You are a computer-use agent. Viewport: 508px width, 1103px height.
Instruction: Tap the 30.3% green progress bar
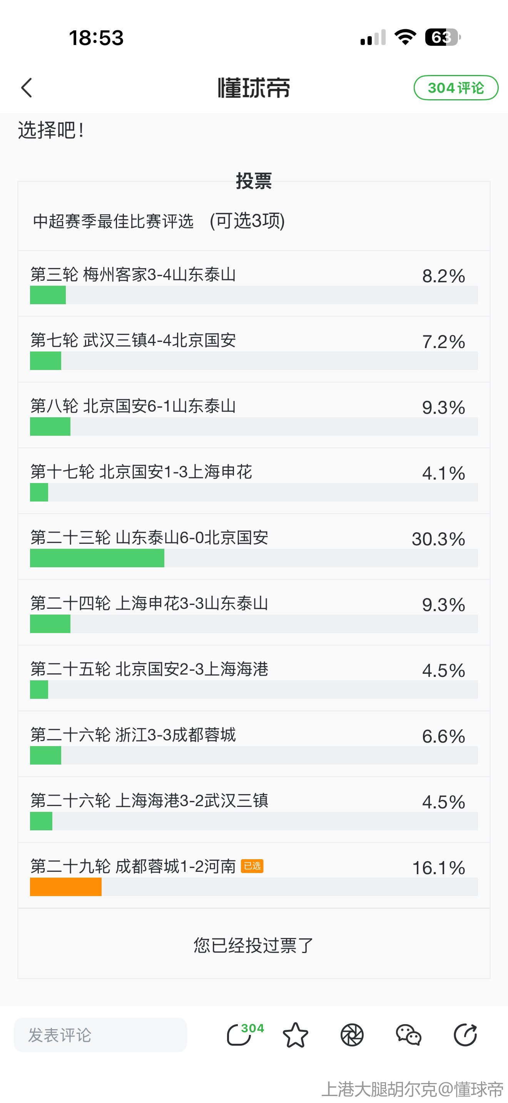point(97,558)
